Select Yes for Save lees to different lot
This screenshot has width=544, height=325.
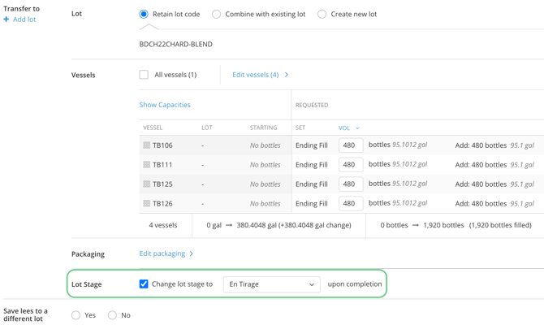point(76,315)
